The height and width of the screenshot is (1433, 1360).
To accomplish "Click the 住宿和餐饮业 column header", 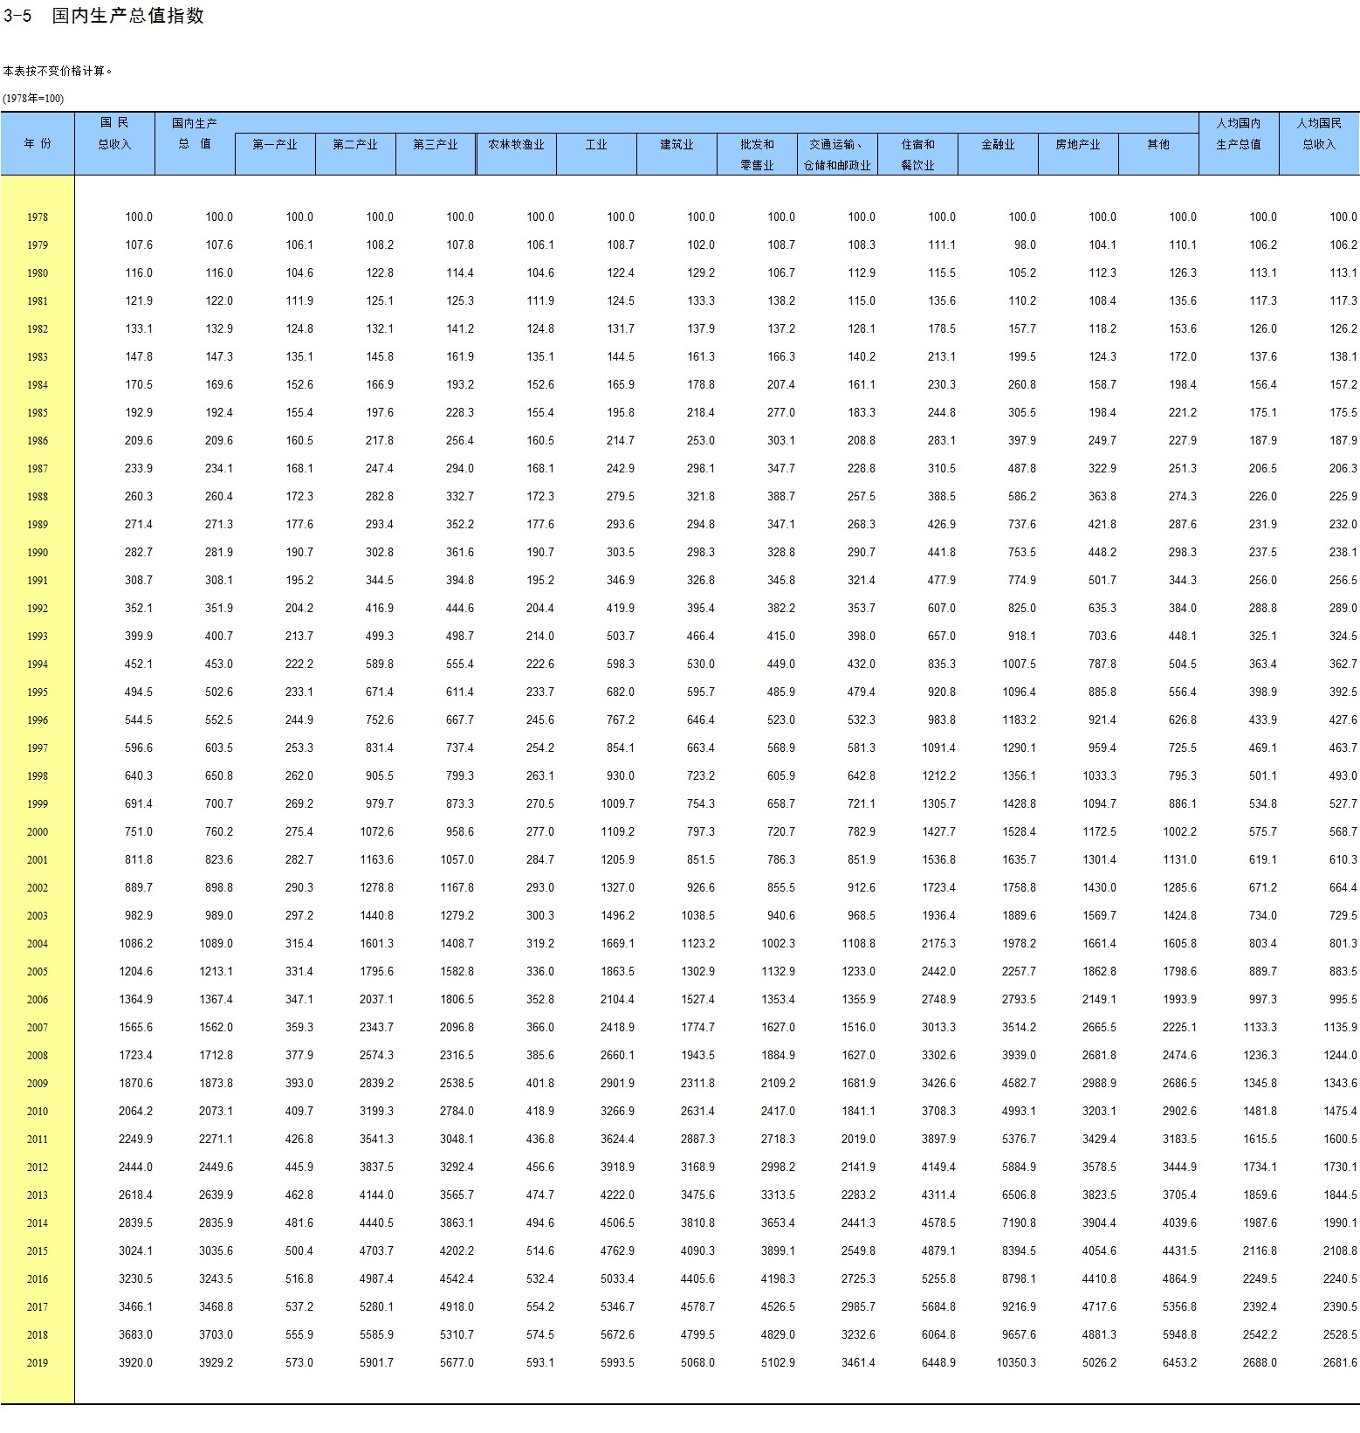I will [917, 155].
